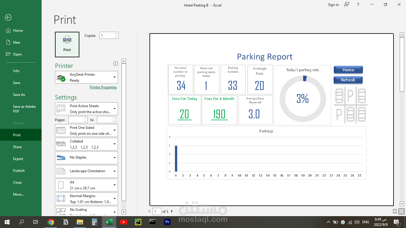Click the printer info icon beside Printer
406x228 pixels.
[116, 64]
